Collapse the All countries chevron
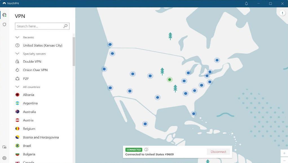 [17, 87]
